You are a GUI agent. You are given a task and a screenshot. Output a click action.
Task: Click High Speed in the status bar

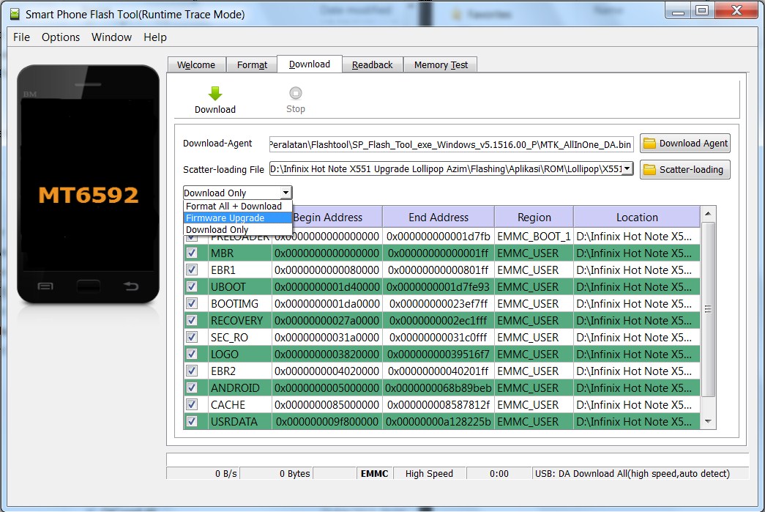[x=429, y=473]
